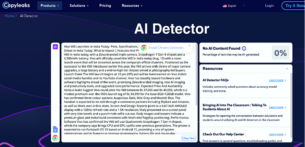Open the English language selector
The height and width of the screenshot is (147, 305).
234,6
